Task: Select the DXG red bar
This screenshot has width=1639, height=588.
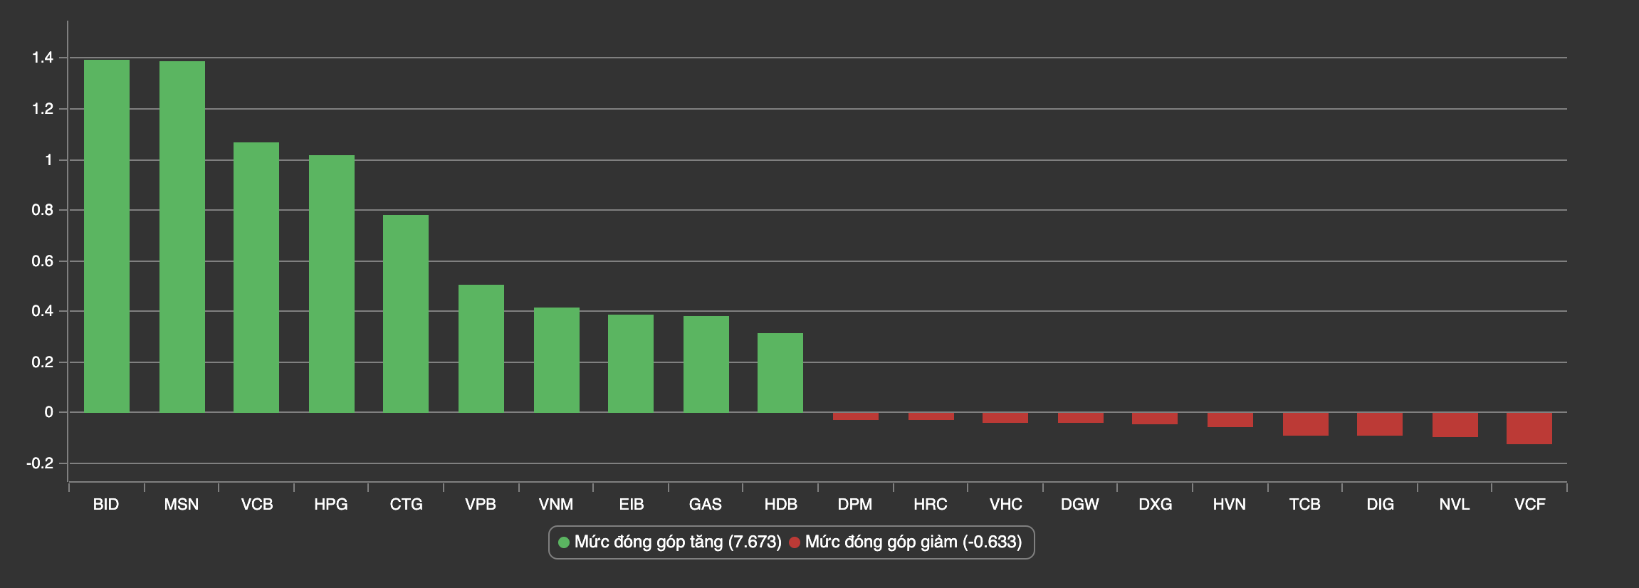Action: 1155,419
